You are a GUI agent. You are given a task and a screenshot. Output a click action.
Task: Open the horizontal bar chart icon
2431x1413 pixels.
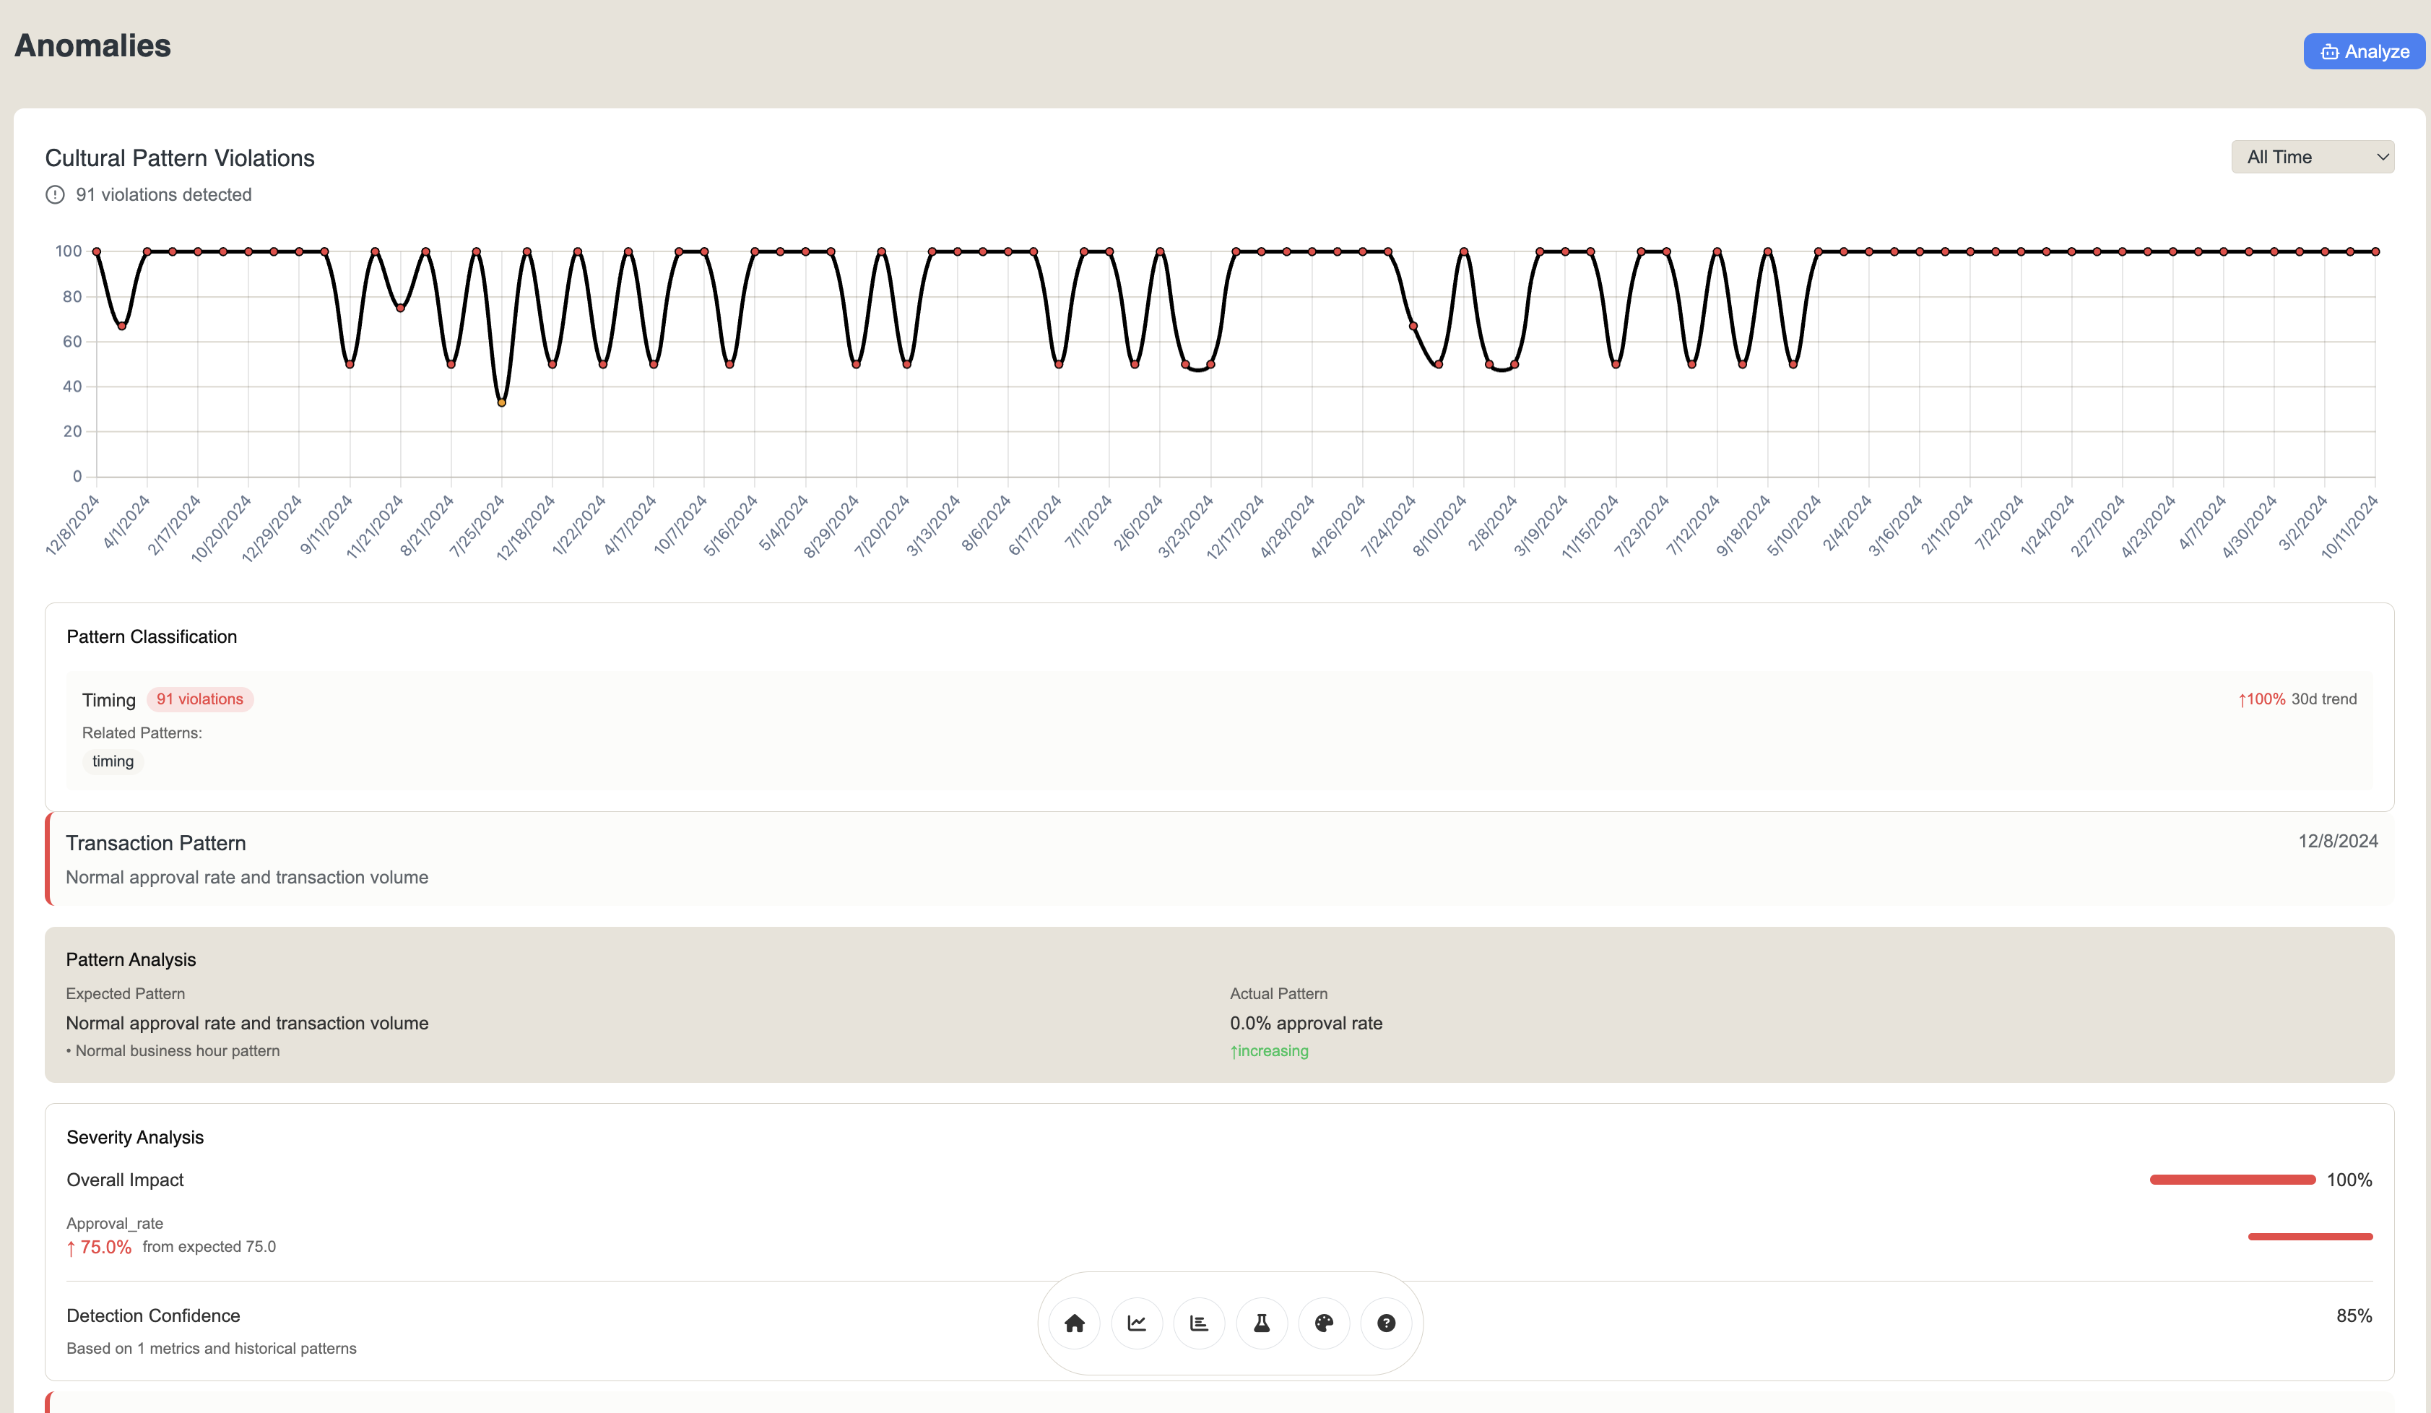[1199, 1323]
